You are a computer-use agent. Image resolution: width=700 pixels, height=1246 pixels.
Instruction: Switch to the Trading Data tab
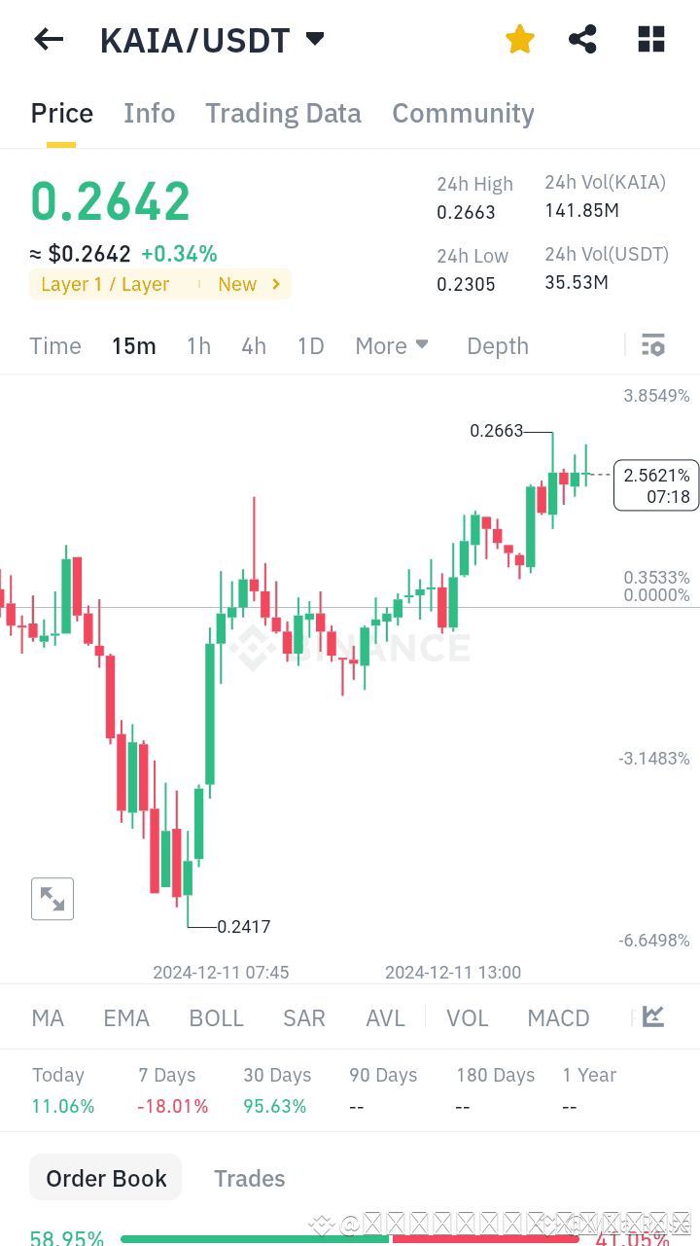pos(283,113)
